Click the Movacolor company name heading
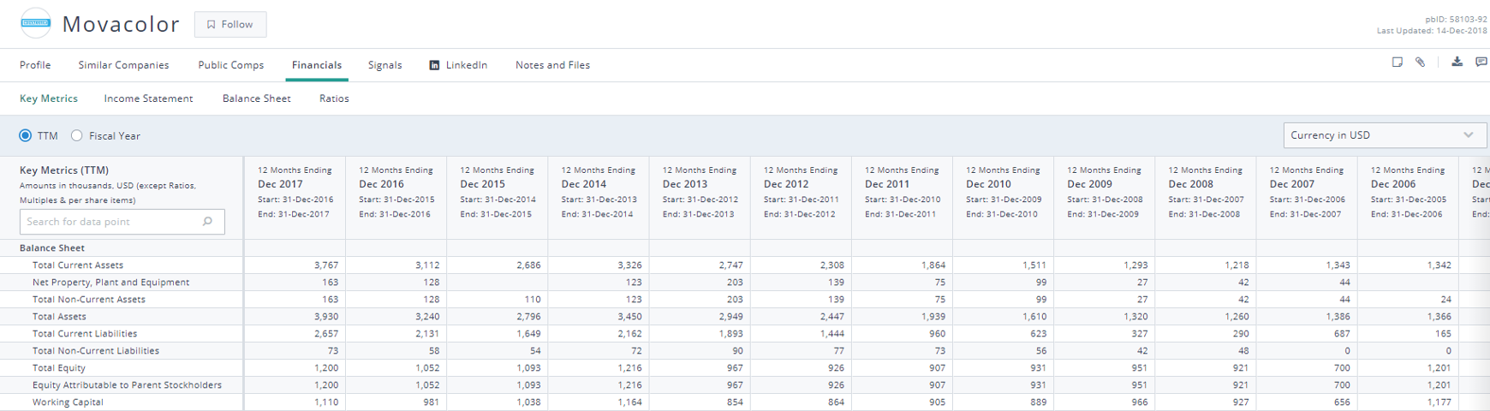 [121, 24]
